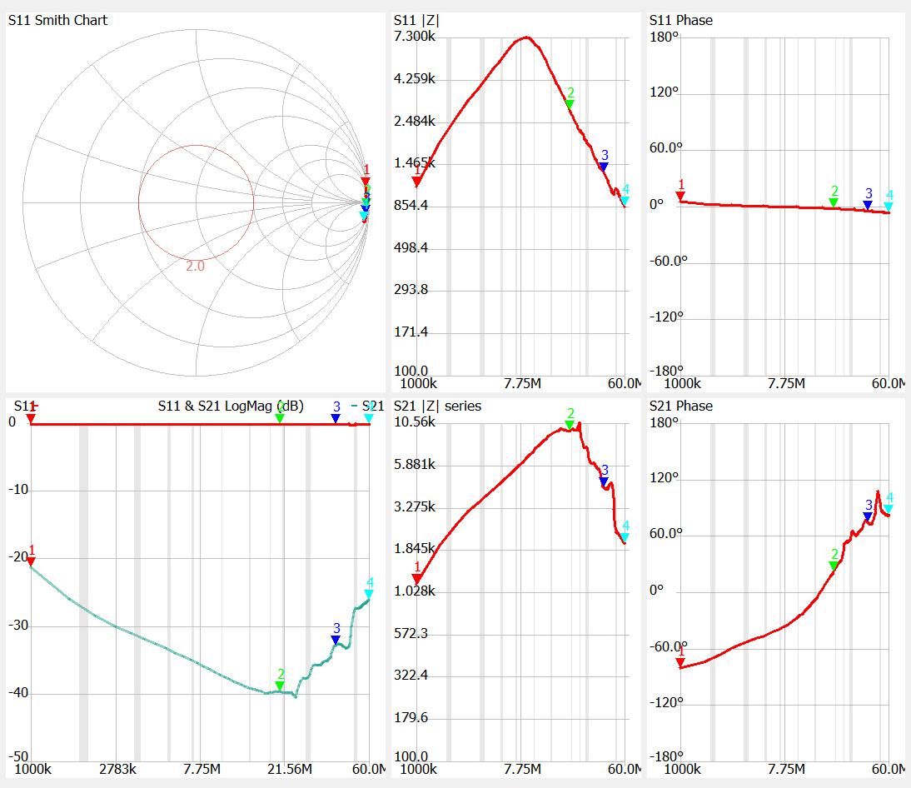Click blue marker 3 on S21 LogMag trace
This screenshot has width=911, height=788.
336,639
